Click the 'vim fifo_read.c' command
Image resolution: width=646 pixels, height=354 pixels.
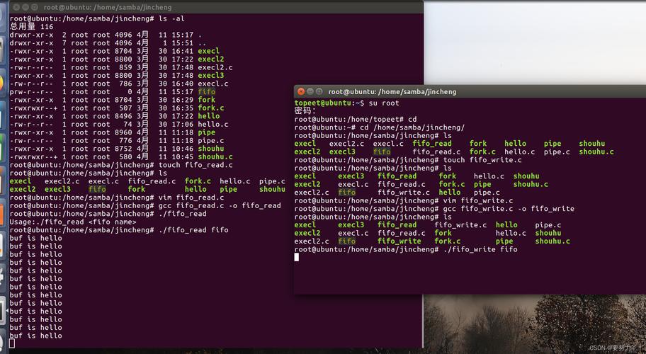click(191, 198)
